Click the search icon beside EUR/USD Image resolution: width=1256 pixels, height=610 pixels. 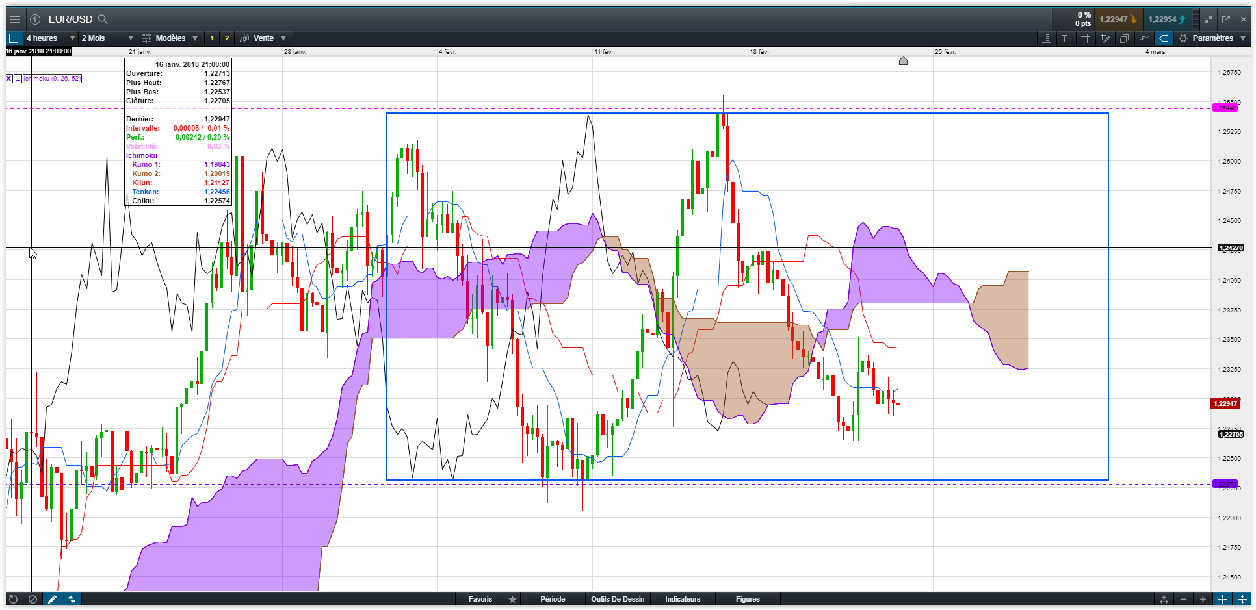coord(103,19)
